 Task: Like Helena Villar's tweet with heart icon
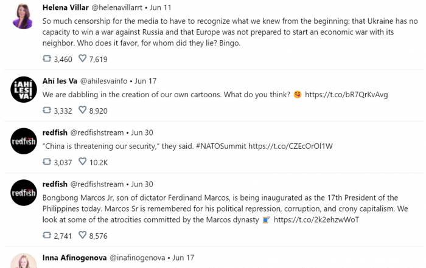[x=82, y=58]
